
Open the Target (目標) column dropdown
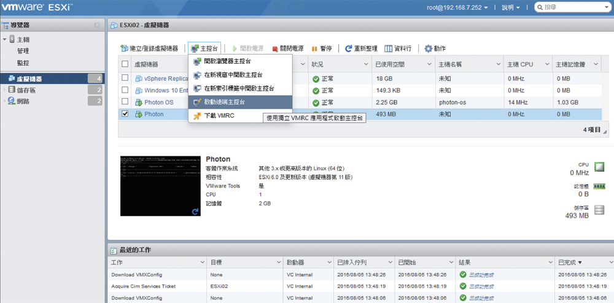click(x=279, y=263)
